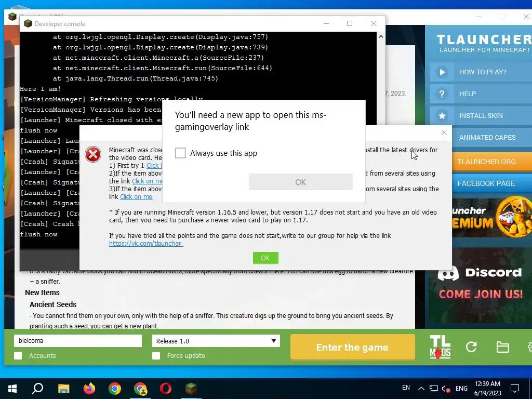Open the Release 1.0 version dropdown
Viewport: 532px width, 399px height.
216,341
